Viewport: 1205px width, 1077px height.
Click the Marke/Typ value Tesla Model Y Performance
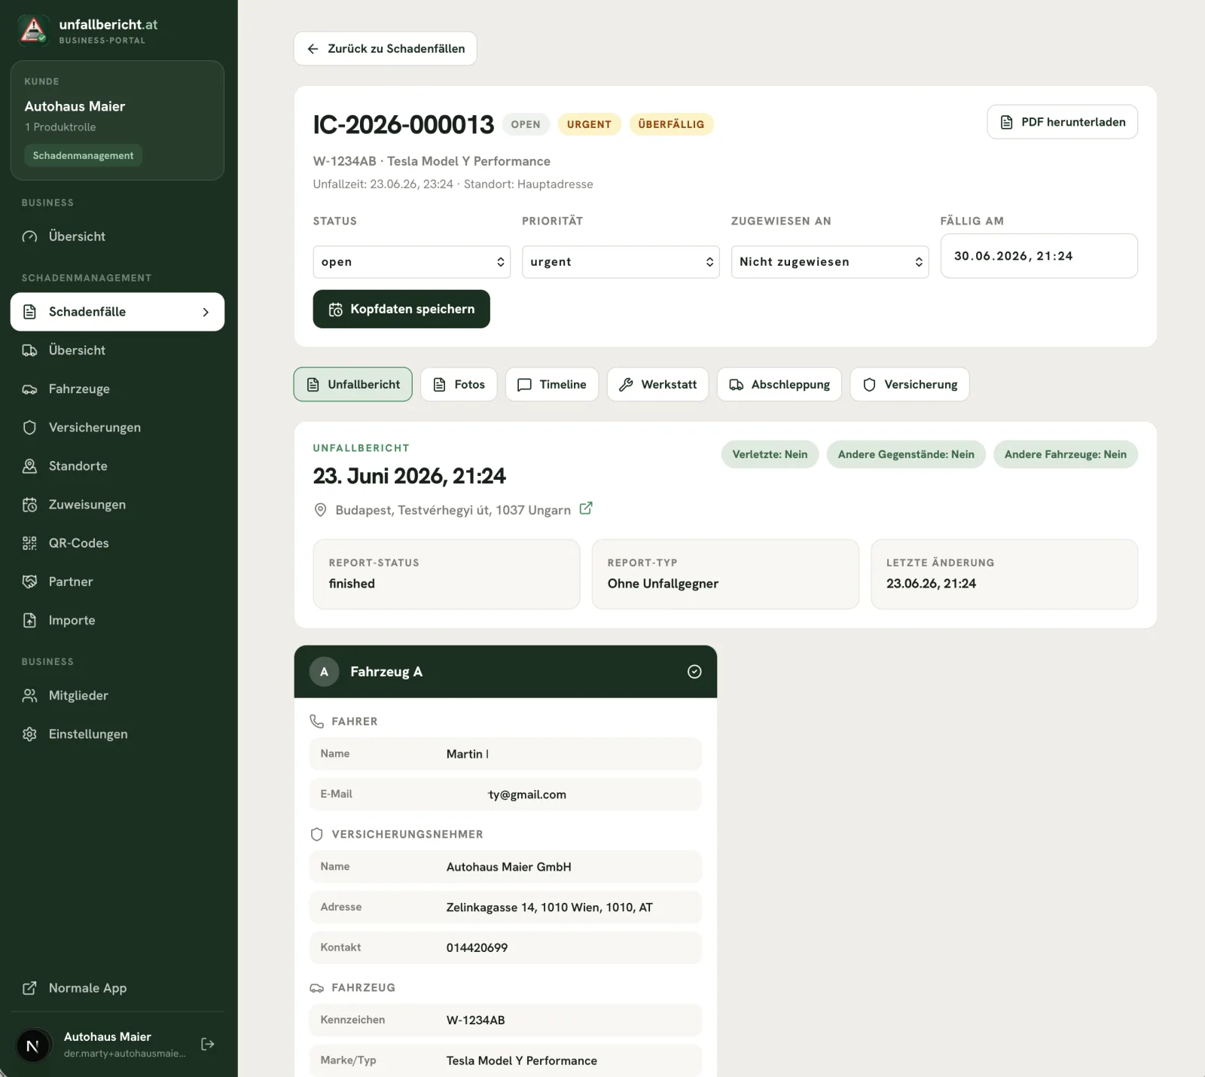(x=522, y=1060)
